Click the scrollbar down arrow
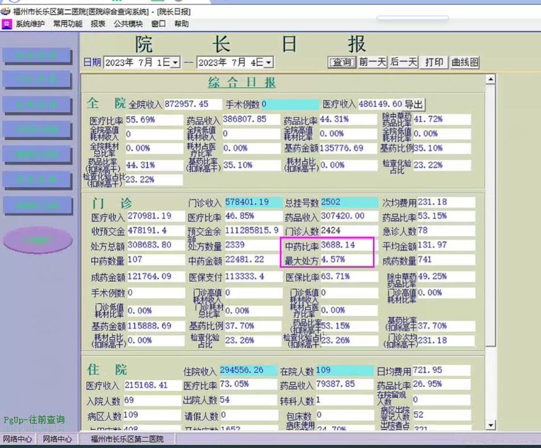The height and width of the screenshot is (448, 541). tap(490, 425)
